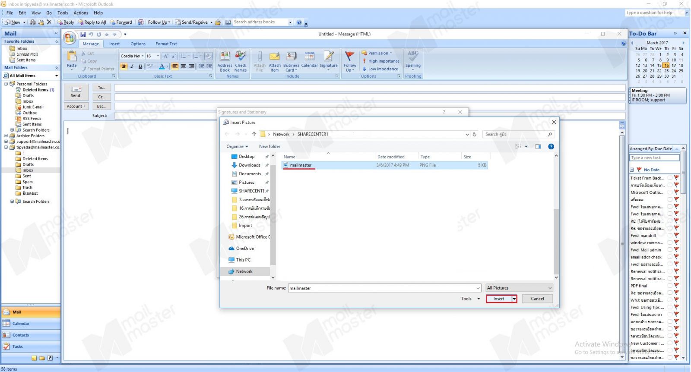Toggle the preview pane icon in Insert Picture
Image resolution: width=691 pixels, height=372 pixels.
pos(538,146)
